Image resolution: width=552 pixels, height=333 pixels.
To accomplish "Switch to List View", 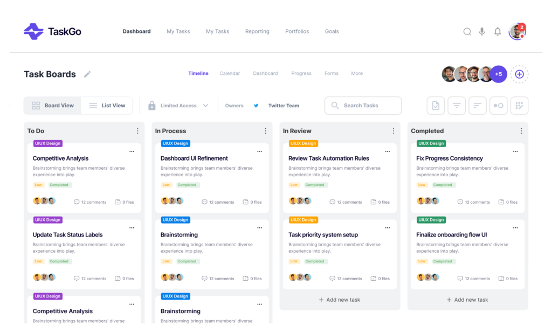I will click(107, 106).
